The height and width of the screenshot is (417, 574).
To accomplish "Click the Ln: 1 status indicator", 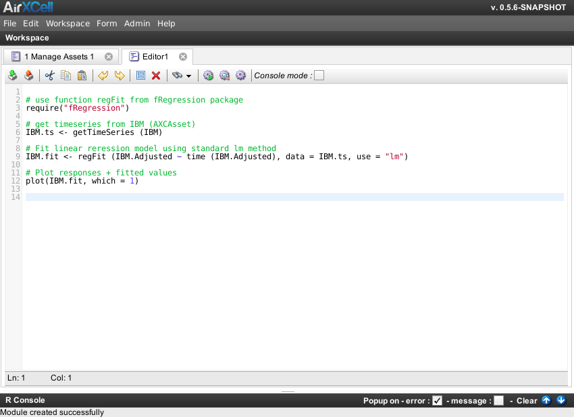I will (16, 378).
